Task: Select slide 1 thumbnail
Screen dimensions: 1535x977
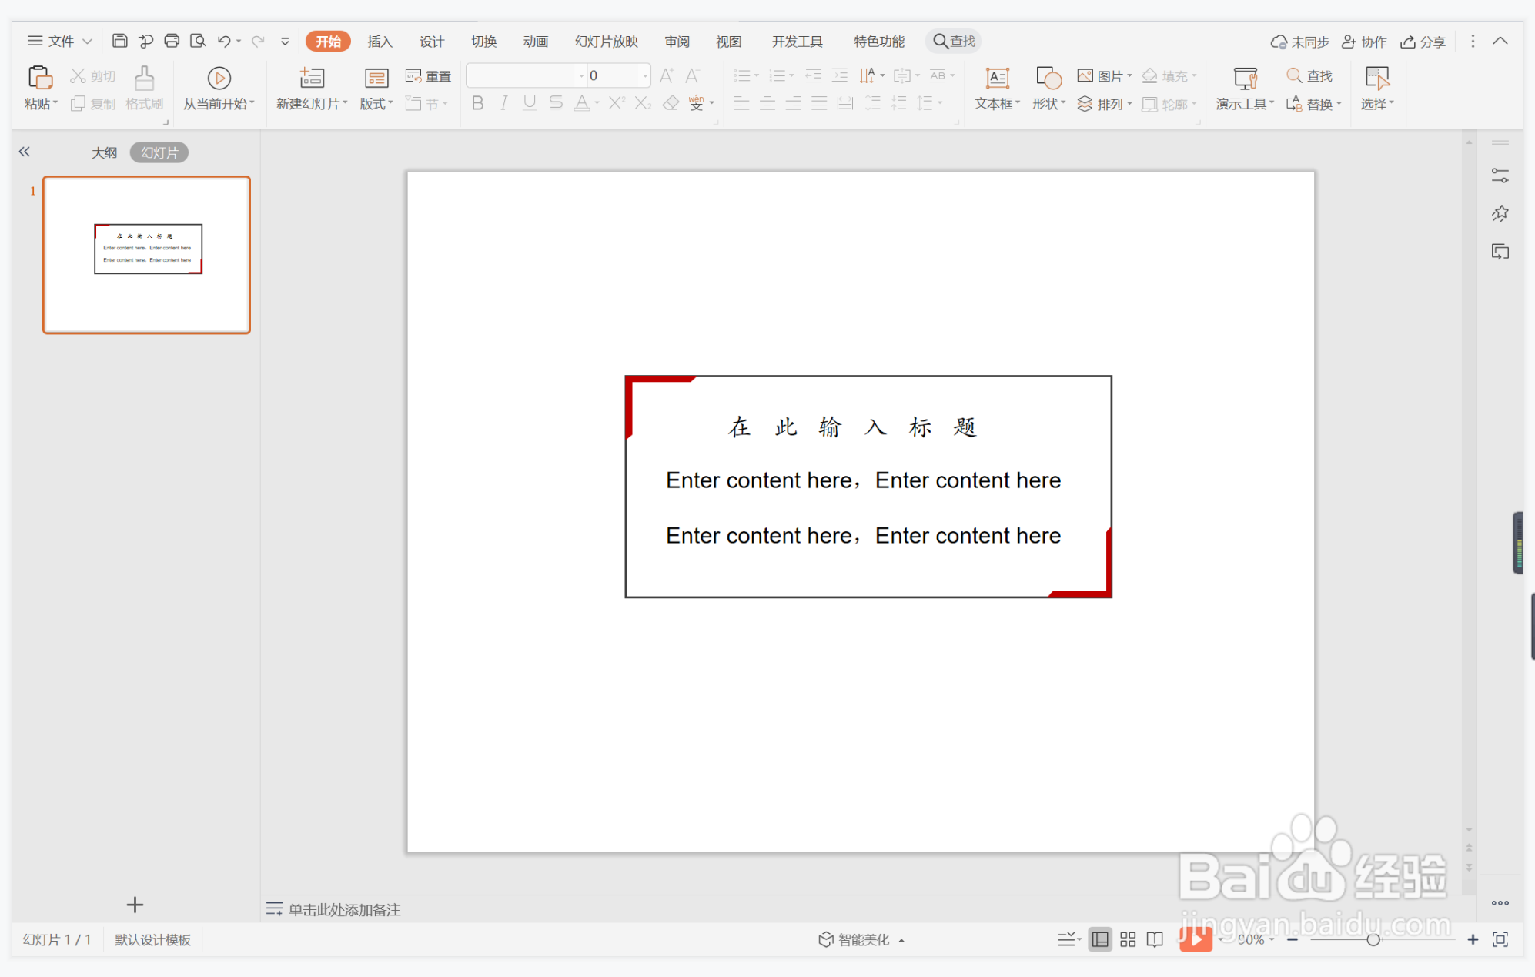Action: click(146, 255)
